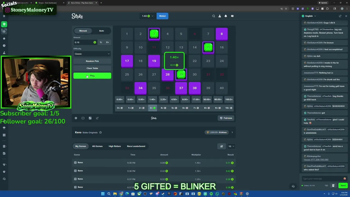Open a new browser tab
The width and height of the screenshot is (350, 197).
101,3
